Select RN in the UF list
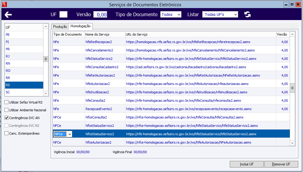 [24, 63]
